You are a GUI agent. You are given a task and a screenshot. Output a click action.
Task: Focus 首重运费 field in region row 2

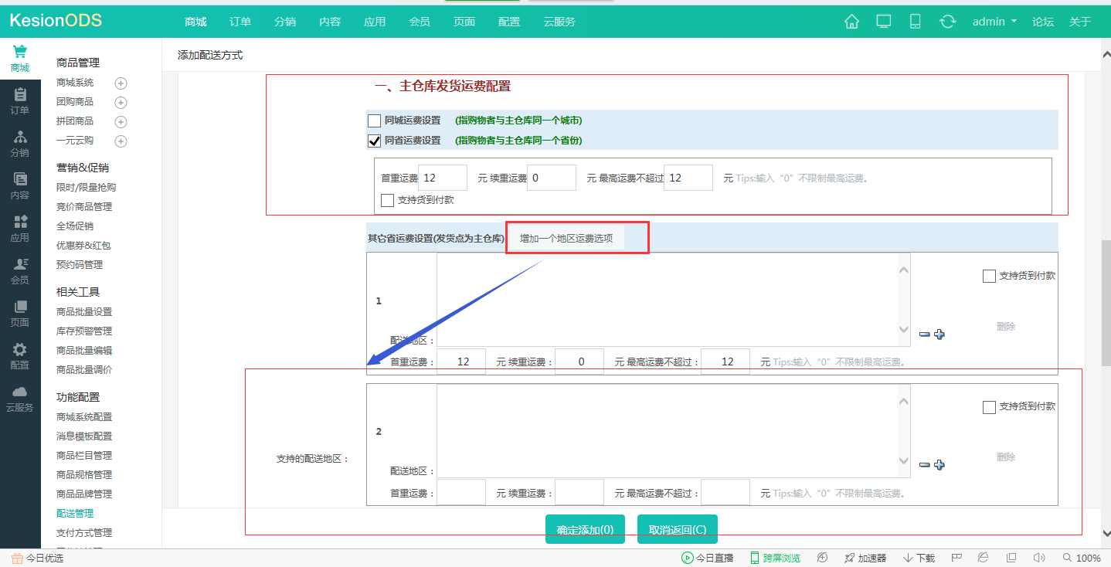click(x=461, y=492)
